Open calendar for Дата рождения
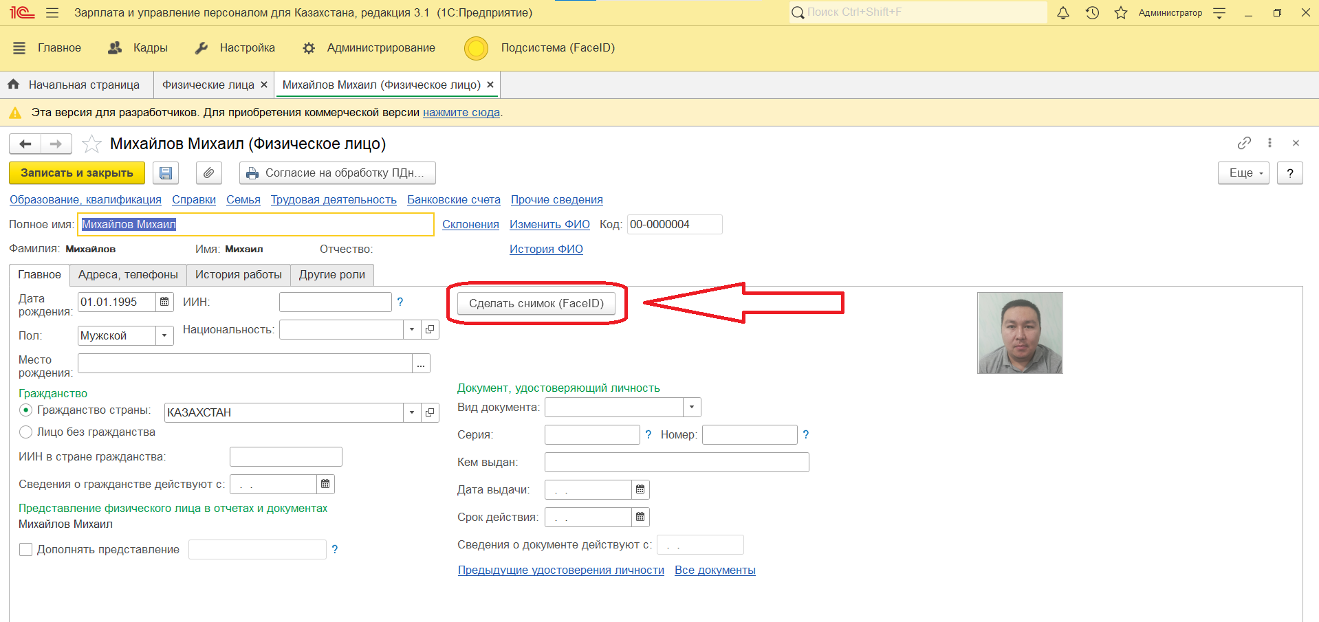 pos(164,302)
